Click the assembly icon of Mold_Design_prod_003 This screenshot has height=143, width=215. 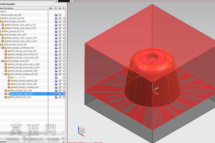(5, 61)
